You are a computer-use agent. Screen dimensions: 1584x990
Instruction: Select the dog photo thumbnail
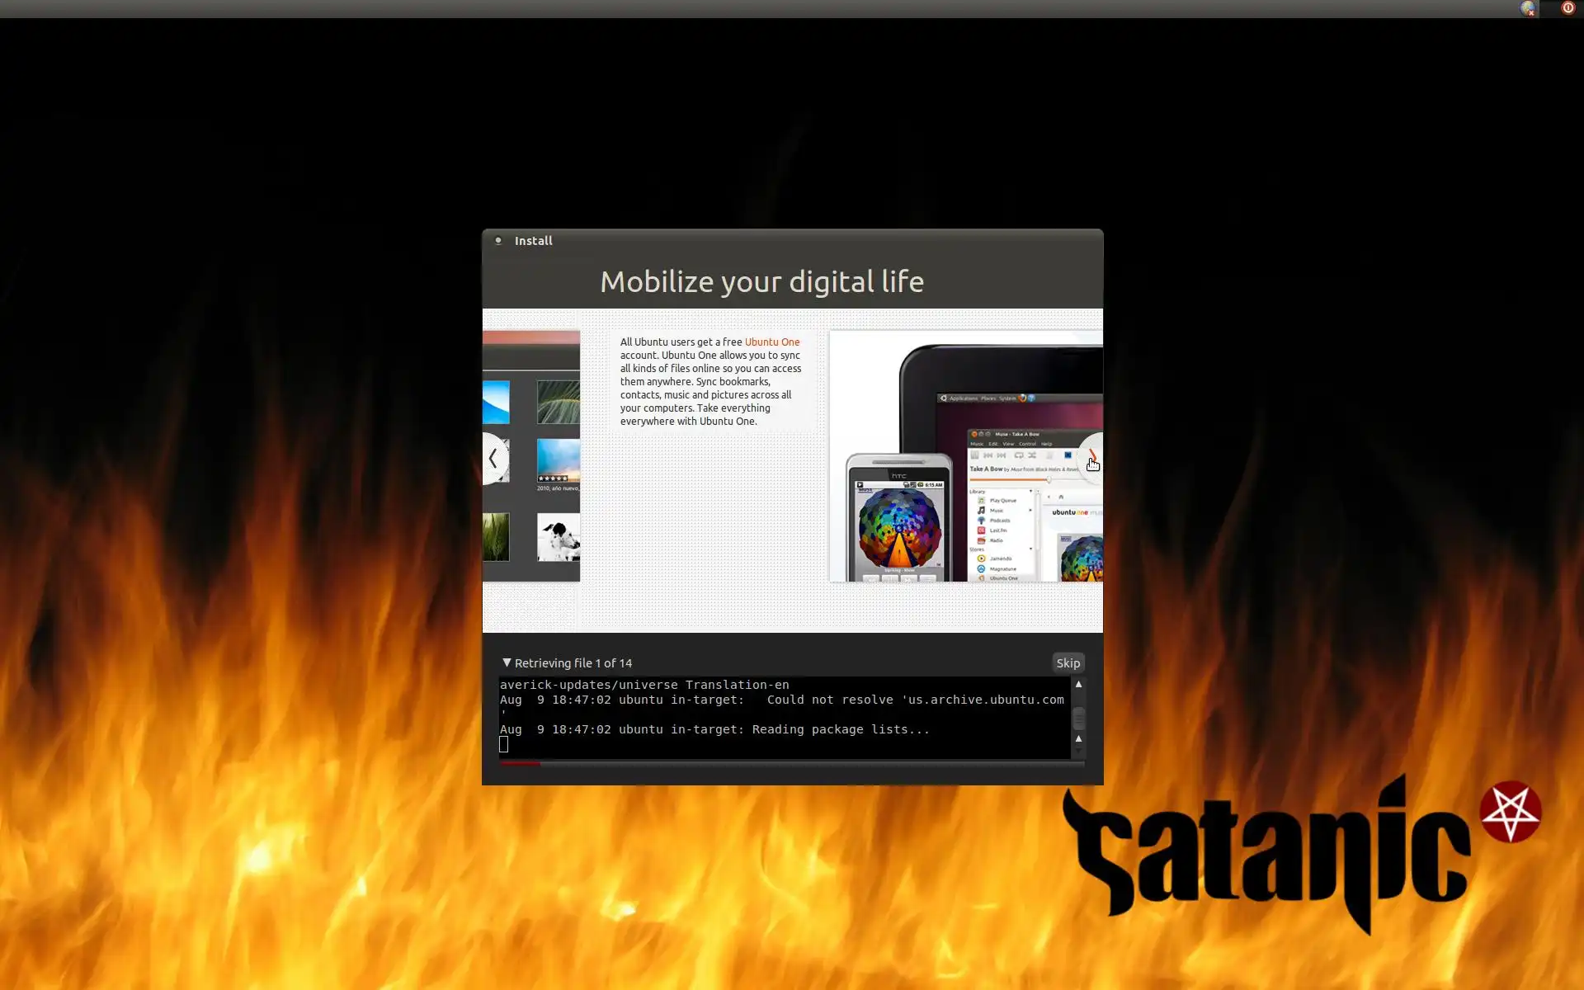coord(559,537)
